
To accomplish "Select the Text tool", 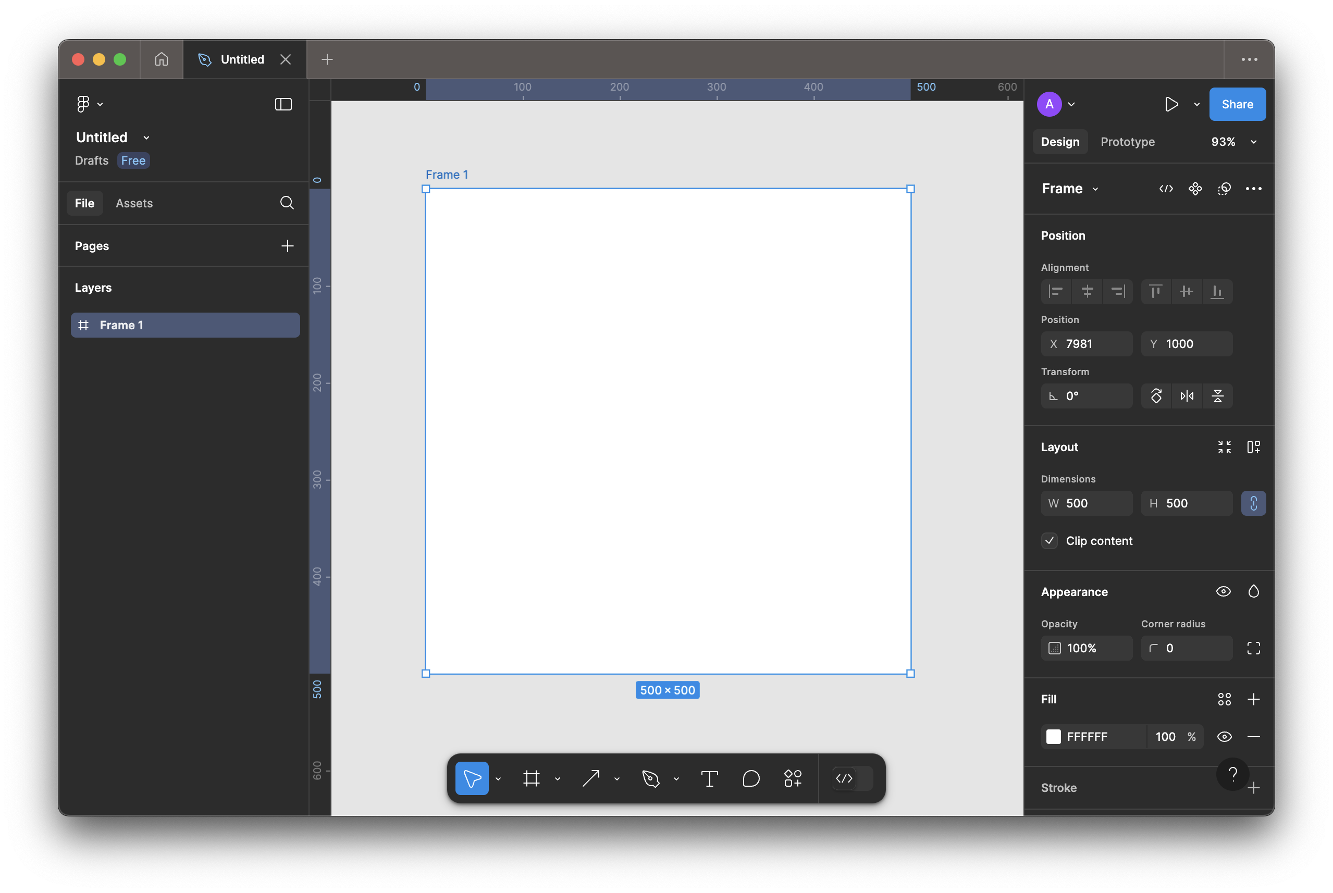I will coord(710,778).
